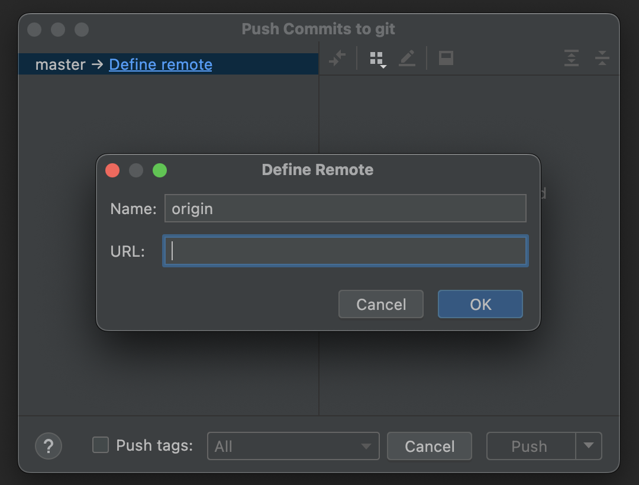
Task: Click the Preview Diff panel icon
Action: pos(446,58)
